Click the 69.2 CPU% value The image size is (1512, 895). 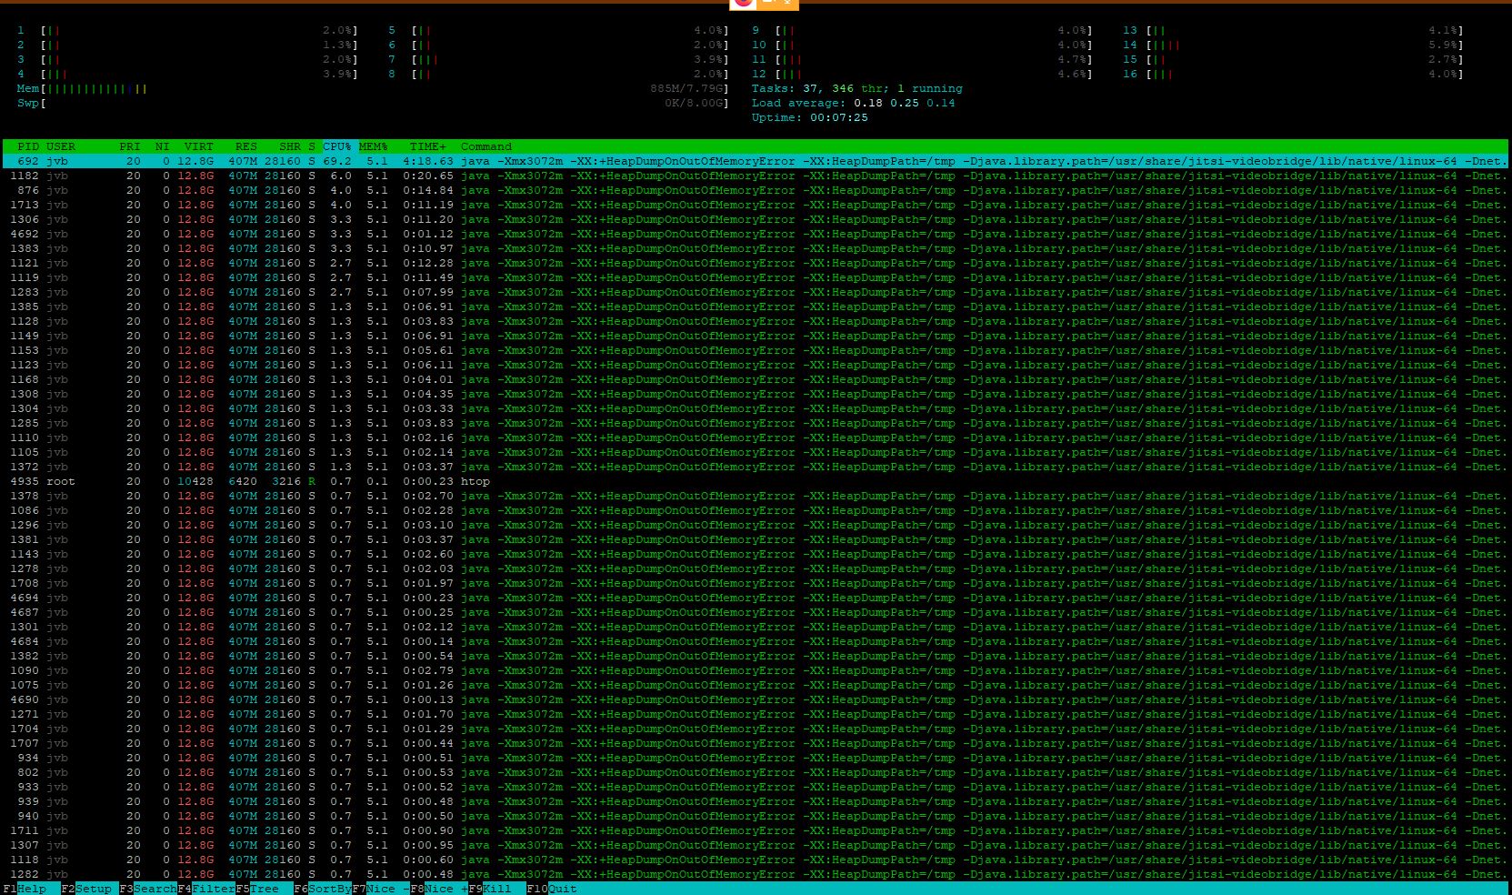click(x=337, y=161)
